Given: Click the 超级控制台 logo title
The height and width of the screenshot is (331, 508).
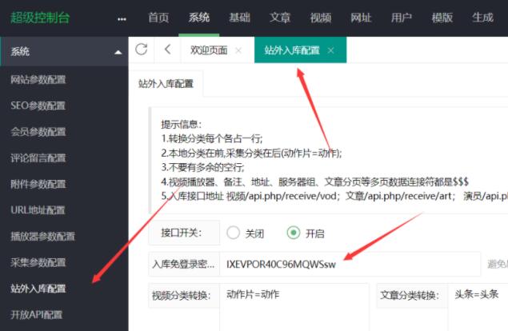Looking at the screenshot, I should [x=38, y=18].
